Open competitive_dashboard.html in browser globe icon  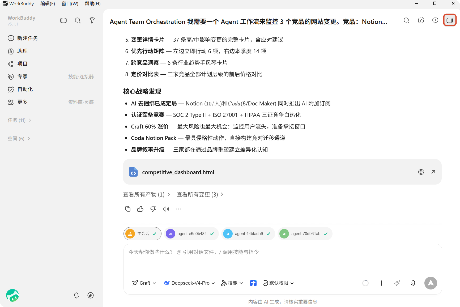tap(421, 172)
